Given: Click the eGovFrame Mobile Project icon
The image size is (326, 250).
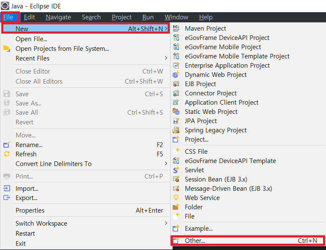Looking at the screenshot, I should click(176, 47).
